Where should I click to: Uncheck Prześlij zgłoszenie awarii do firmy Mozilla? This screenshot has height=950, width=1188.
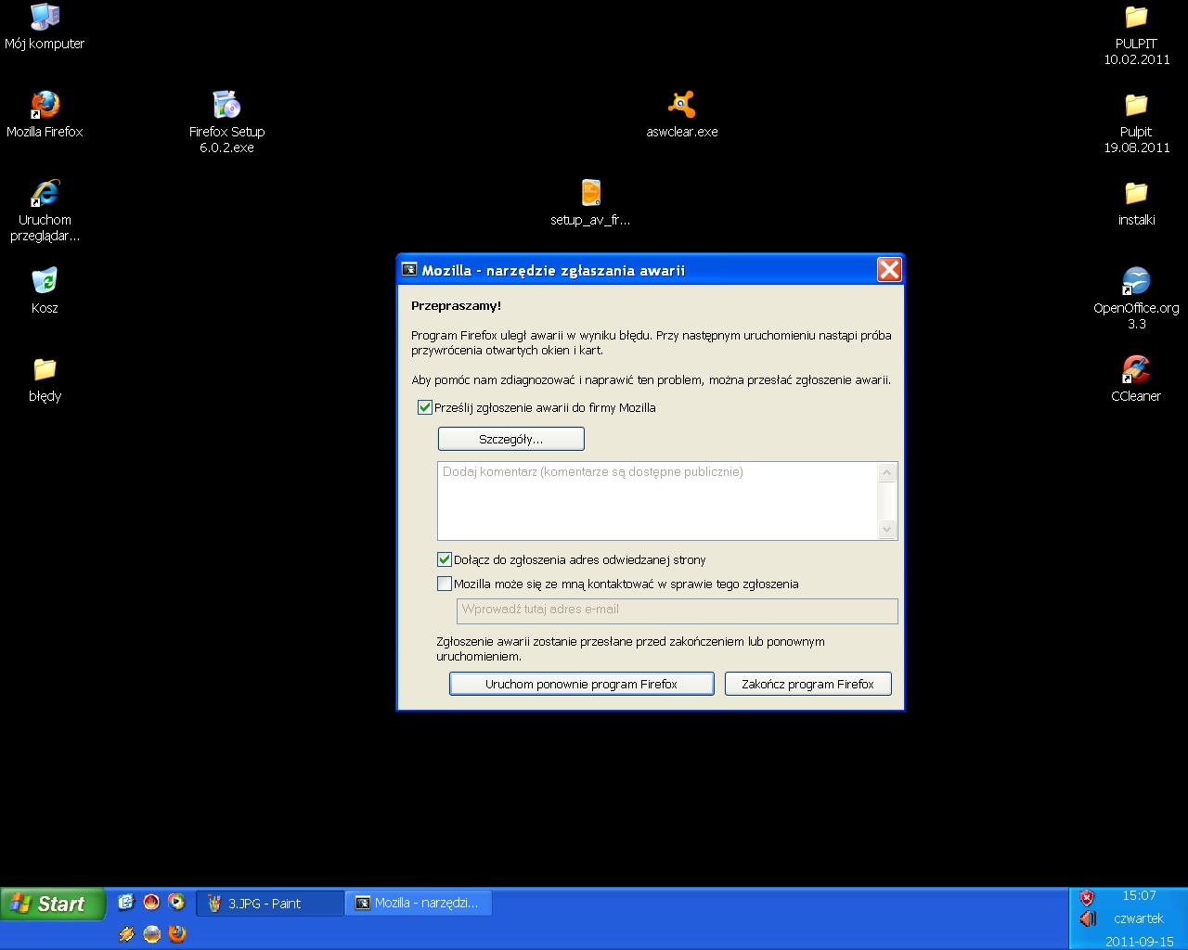point(425,407)
